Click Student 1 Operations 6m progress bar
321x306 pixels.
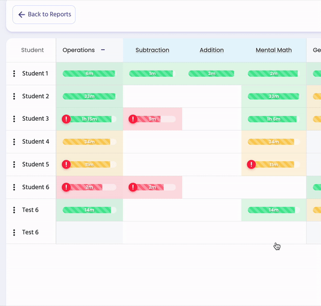pos(89,74)
